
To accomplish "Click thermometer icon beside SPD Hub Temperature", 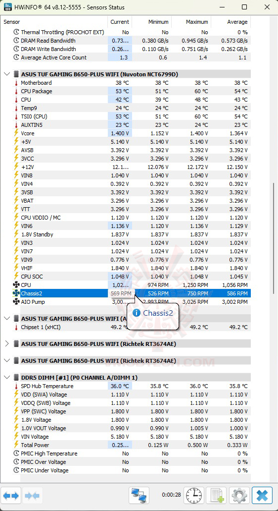I will point(16,386).
